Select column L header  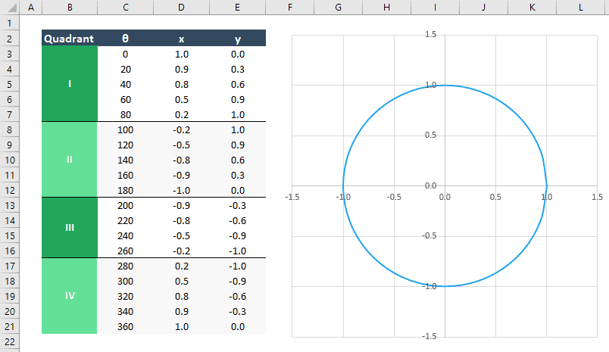pyautogui.click(x=581, y=8)
